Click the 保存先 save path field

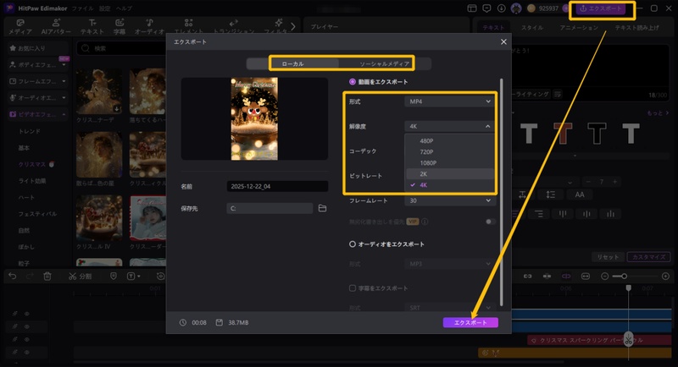click(270, 208)
